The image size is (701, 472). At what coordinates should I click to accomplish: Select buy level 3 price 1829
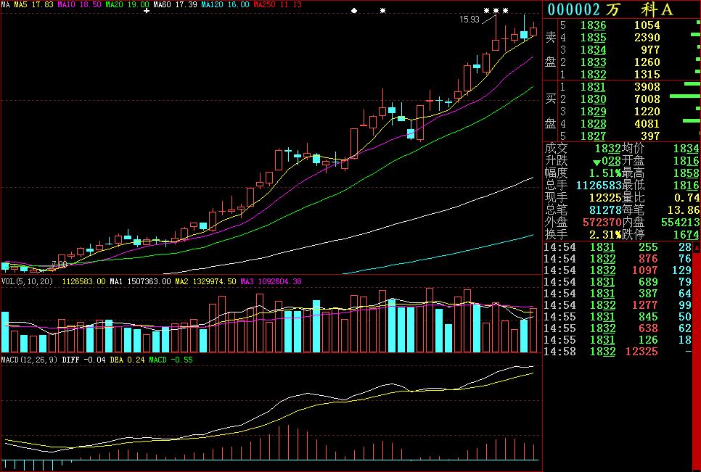coord(593,111)
